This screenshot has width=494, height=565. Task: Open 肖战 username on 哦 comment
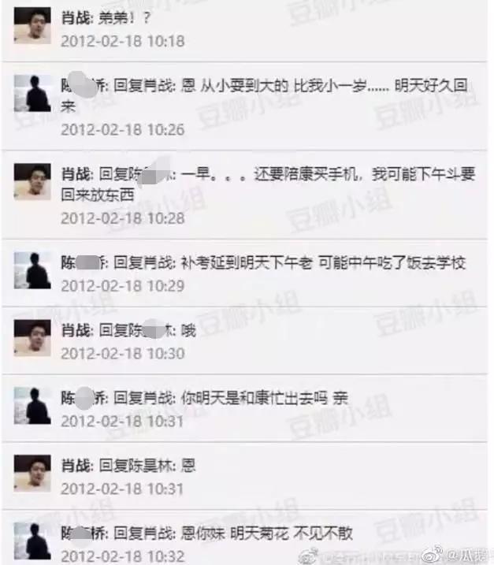click(76, 331)
